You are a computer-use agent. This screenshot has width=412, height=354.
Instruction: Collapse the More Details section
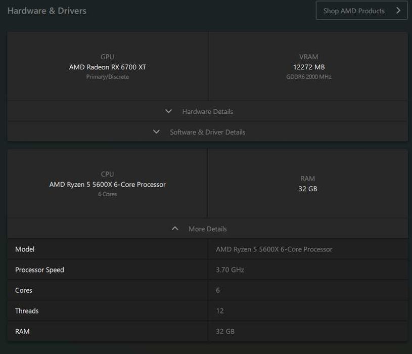207,229
